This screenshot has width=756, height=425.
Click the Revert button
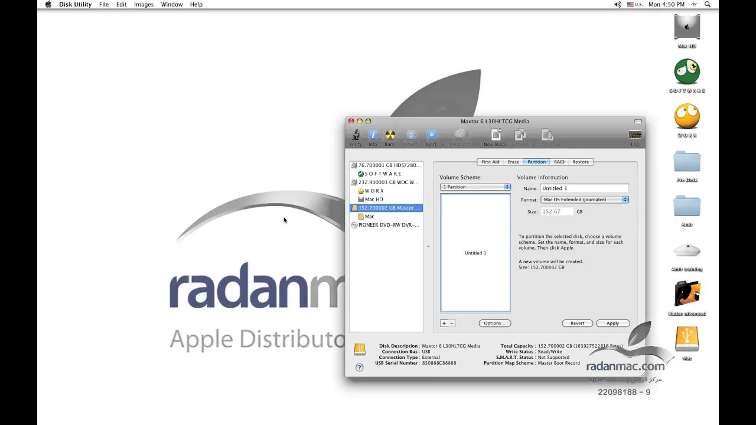pyautogui.click(x=577, y=323)
